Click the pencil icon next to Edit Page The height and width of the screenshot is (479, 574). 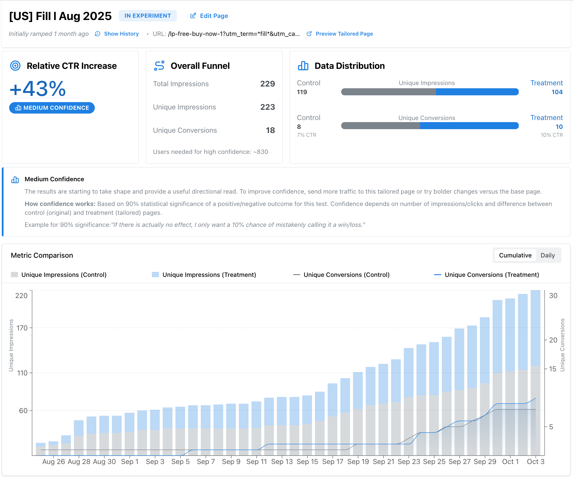pyautogui.click(x=193, y=16)
